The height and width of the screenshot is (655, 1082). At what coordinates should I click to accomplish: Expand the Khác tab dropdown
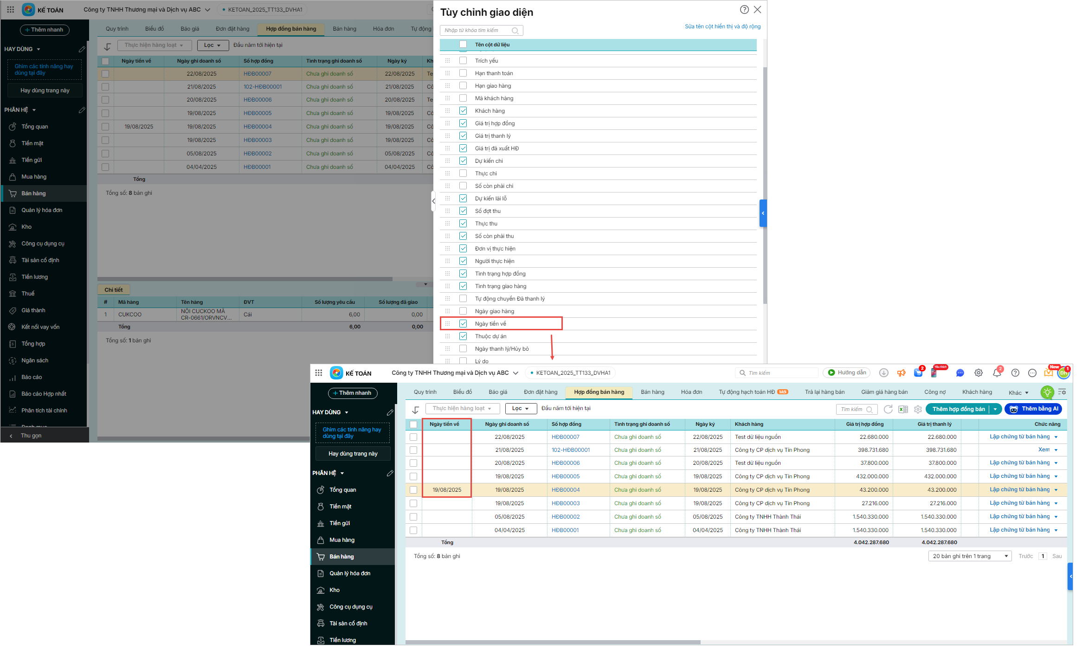(1018, 393)
